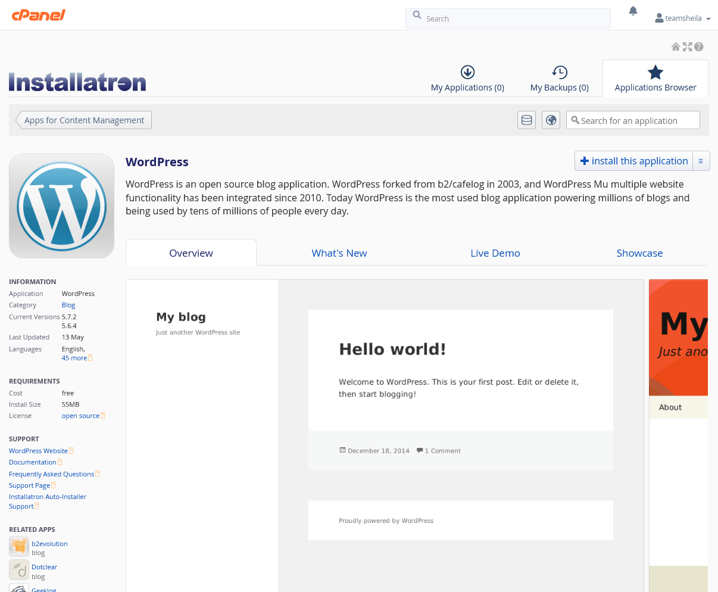Click the WordPress default theme screenshot
This screenshot has height=592, width=718.
385,435
